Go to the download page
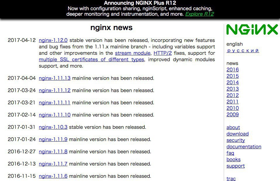This screenshot has width=280, height=181. [238, 134]
